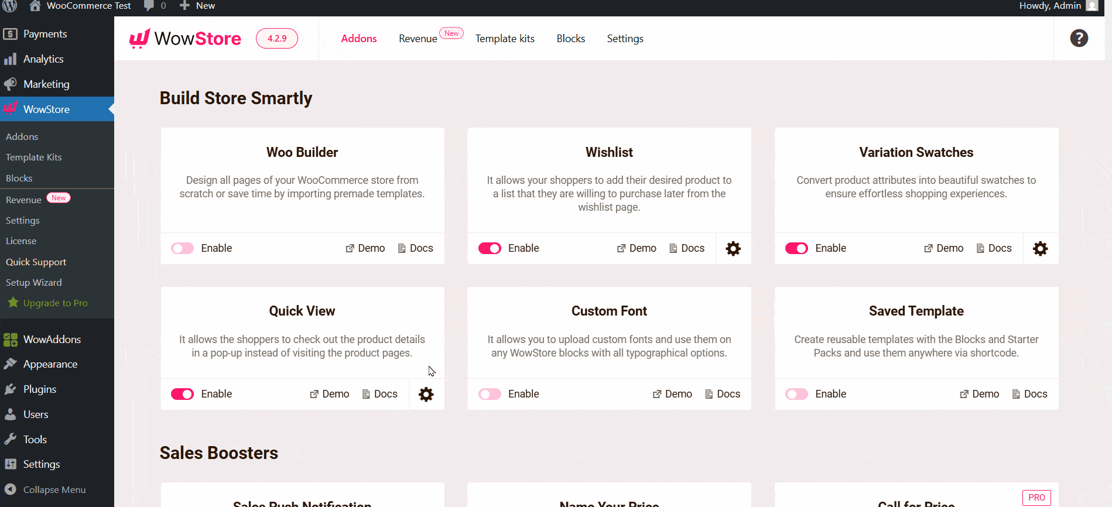The image size is (1112, 507).
Task: Open Blocks in sidebar submenu
Action: (x=19, y=178)
